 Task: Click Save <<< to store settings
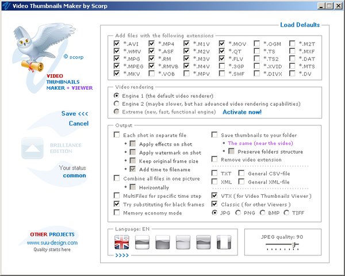coord(75,114)
